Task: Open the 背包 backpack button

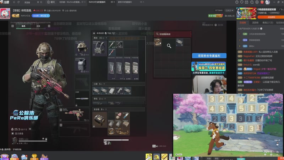Action: 217,159
